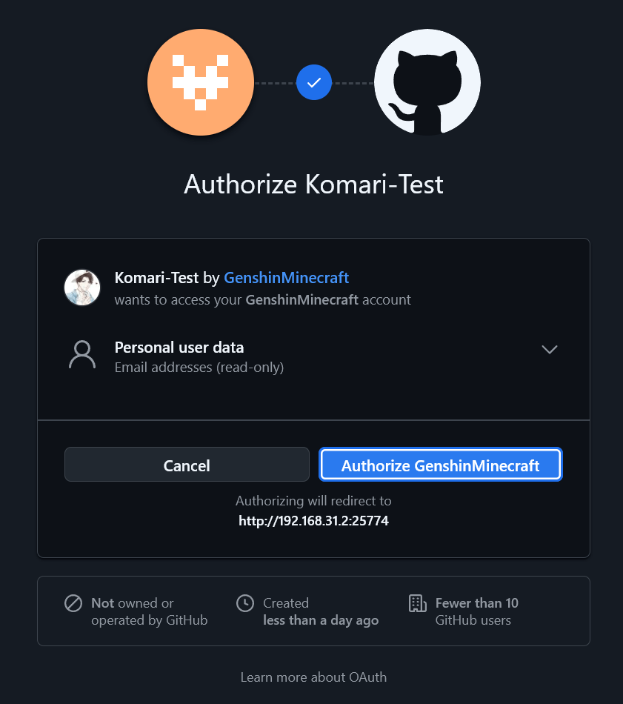
Task: Click the building icon beside Fewer than 10
Action: [418, 603]
